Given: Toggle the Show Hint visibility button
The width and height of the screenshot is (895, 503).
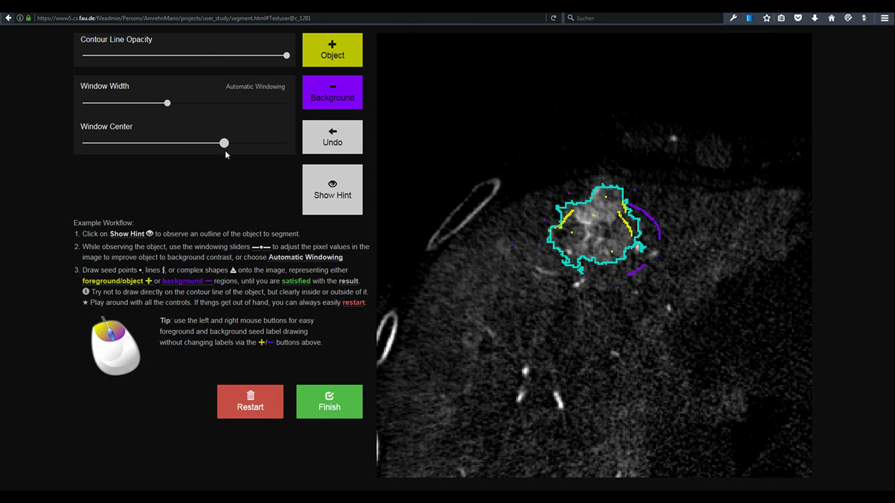Looking at the screenshot, I should coord(332,189).
